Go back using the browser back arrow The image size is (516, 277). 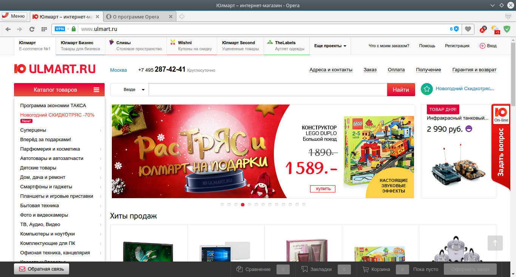pos(8,29)
